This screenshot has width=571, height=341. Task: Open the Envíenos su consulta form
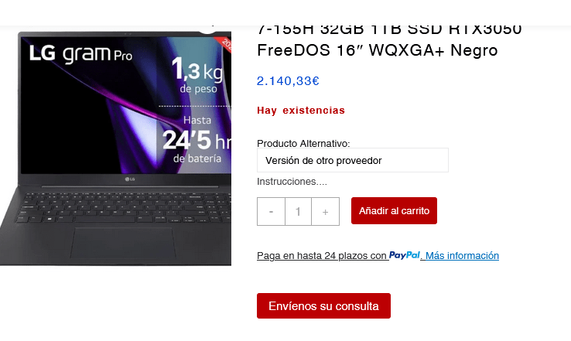[323, 305]
